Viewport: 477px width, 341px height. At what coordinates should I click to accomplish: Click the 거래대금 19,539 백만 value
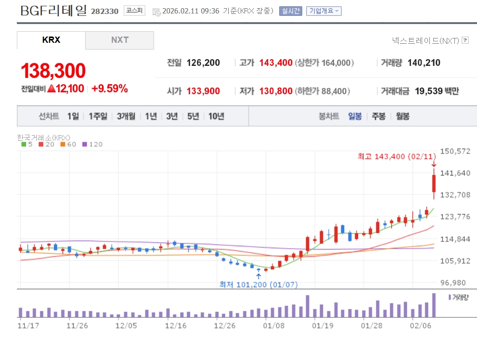pyautogui.click(x=437, y=91)
